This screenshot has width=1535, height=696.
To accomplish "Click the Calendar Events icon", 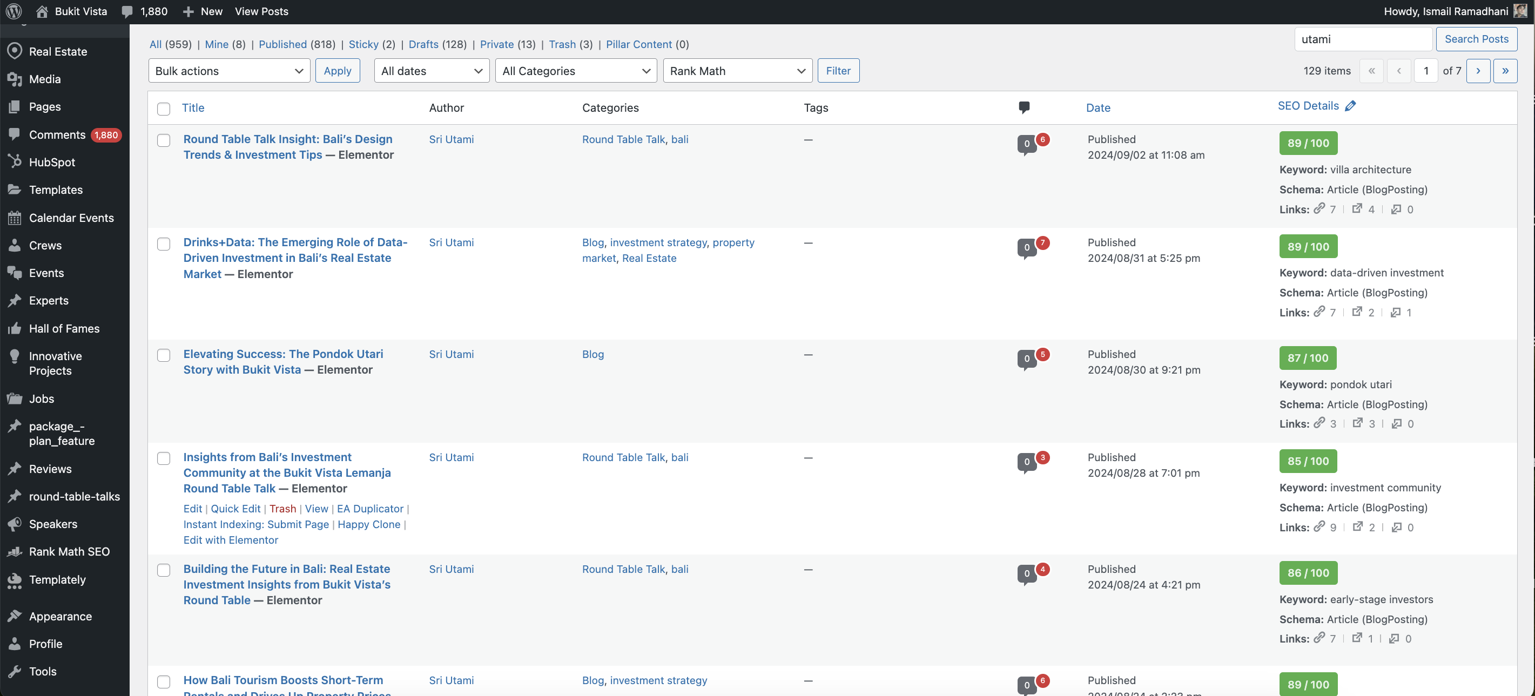I will pyautogui.click(x=15, y=218).
